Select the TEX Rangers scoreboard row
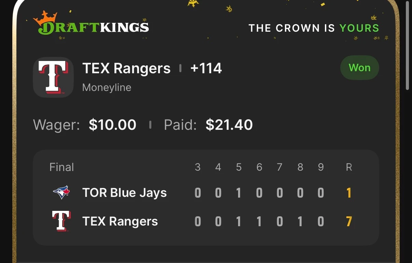The height and width of the screenshot is (263, 412). (206, 221)
